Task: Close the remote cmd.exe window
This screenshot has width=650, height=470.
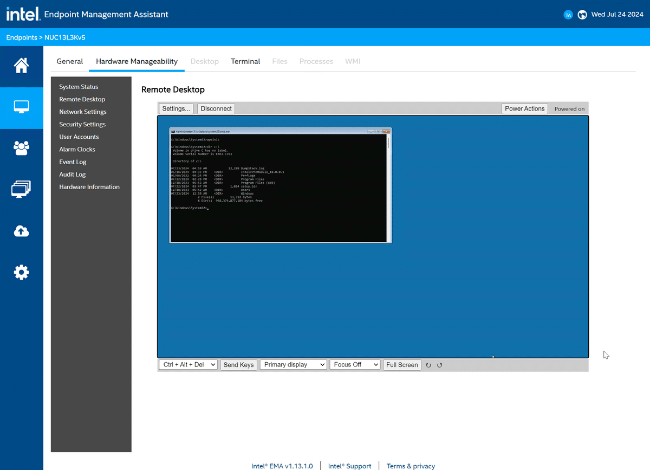Action: (x=386, y=131)
